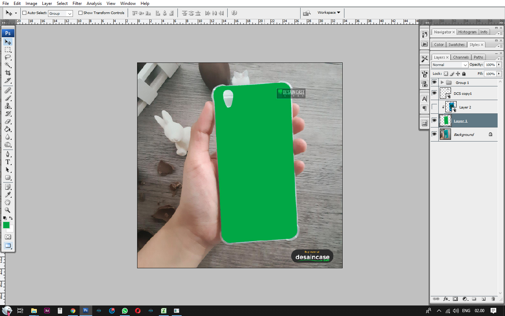Open the Analysis menu
The height and width of the screenshot is (316, 505).
coord(94,4)
